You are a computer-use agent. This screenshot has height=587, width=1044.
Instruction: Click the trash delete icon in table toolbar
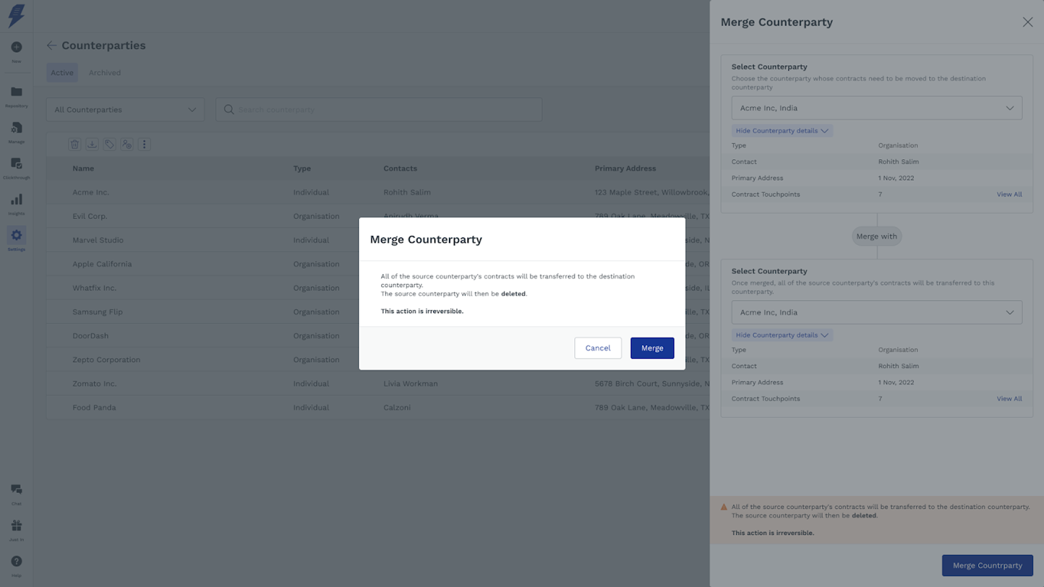click(x=74, y=145)
